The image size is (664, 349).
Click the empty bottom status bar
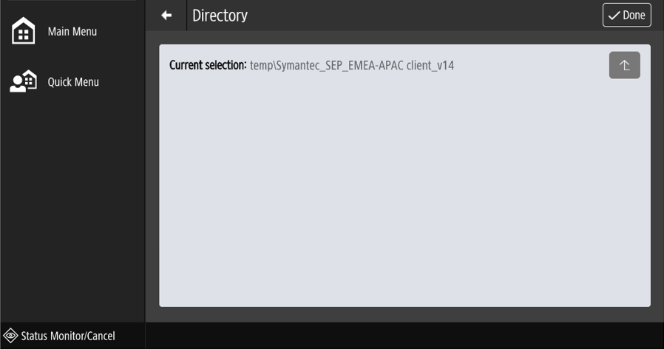(404, 336)
